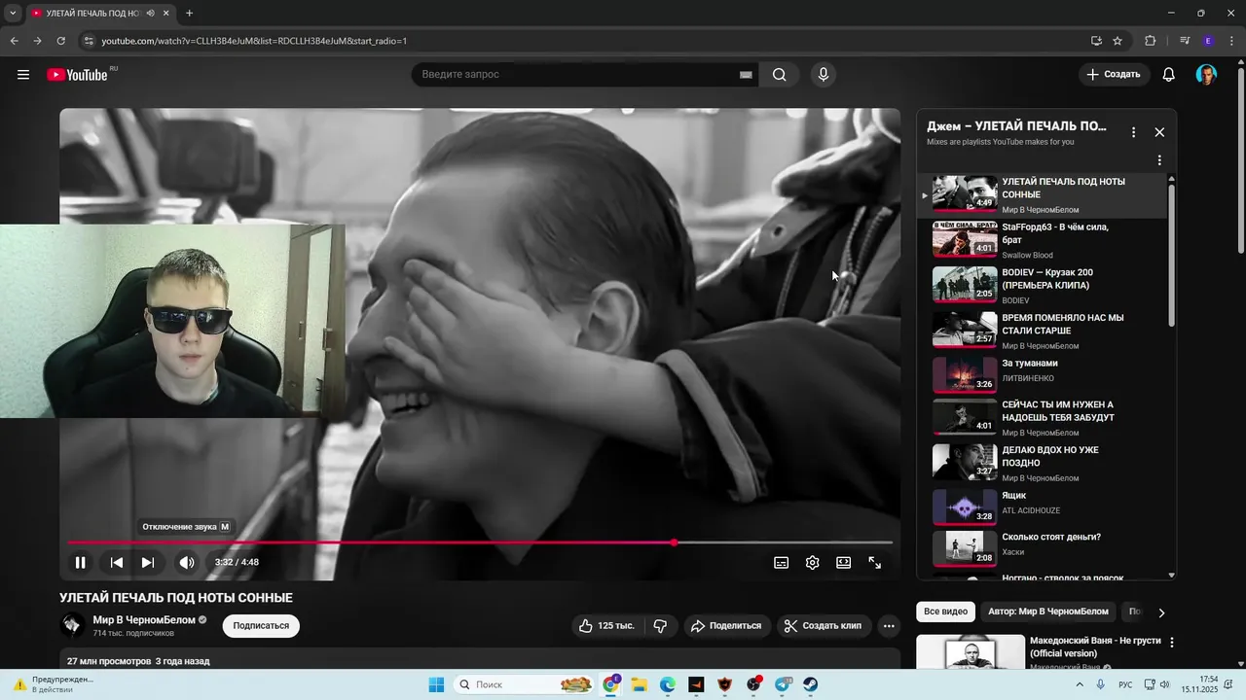Enter fullscreen mode
Image resolution: width=1246 pixels, height=700 pixels.
coord(875,562)
